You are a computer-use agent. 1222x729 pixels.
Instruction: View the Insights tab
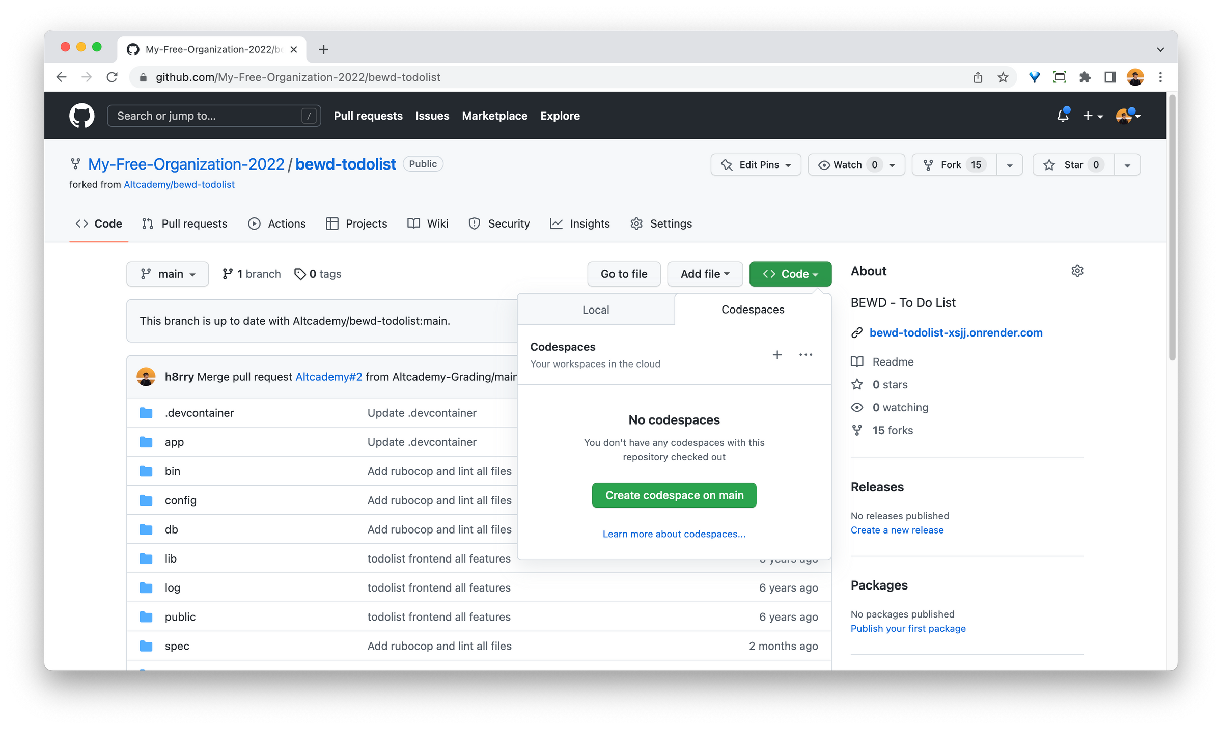pos(580,223)
